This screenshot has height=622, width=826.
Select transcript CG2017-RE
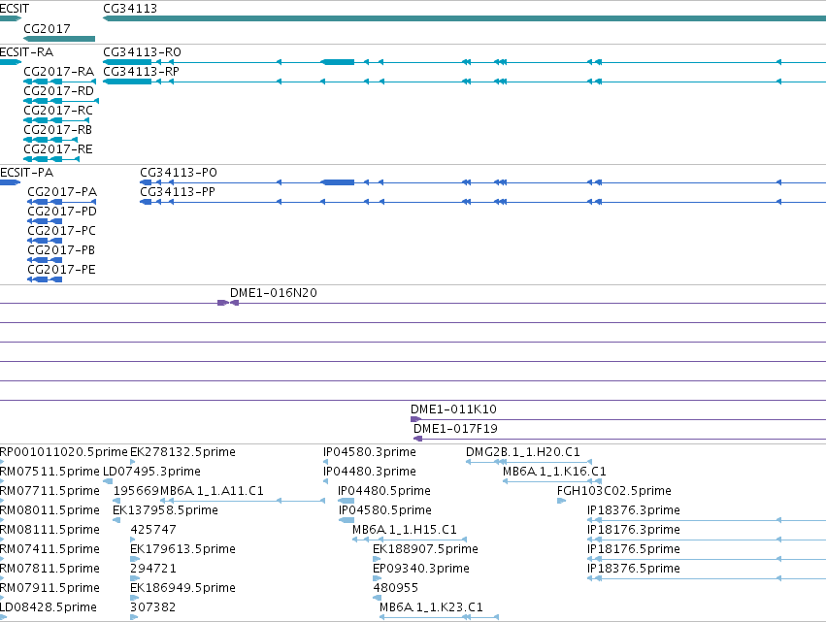pos(58,149)
